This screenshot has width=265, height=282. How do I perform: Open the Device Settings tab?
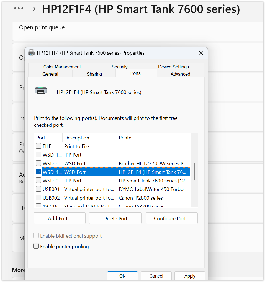coord(173,67)
